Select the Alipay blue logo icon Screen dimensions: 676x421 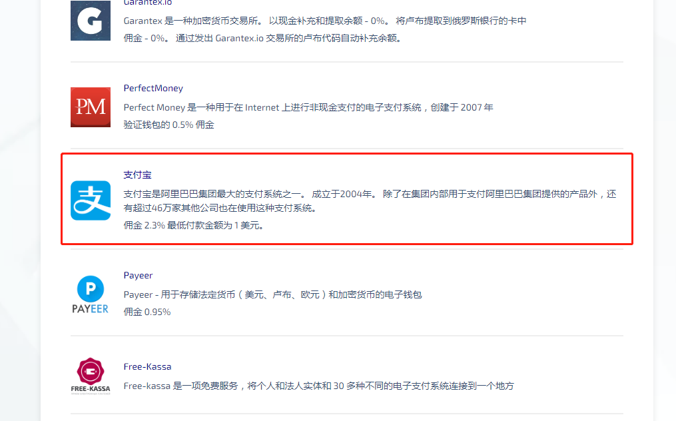click(x=91, y=201)
